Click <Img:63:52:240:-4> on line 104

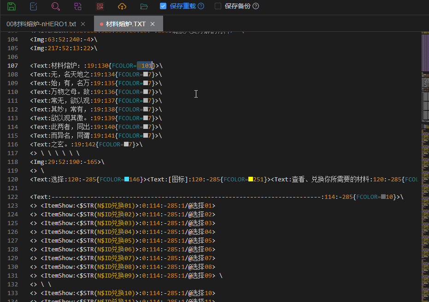pyautogui.click(x=62, y=39)
